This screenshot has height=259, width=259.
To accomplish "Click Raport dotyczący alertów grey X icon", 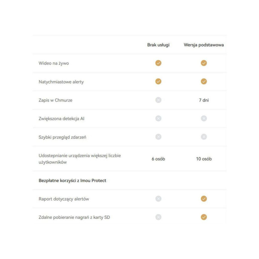I will pos(158,199).
